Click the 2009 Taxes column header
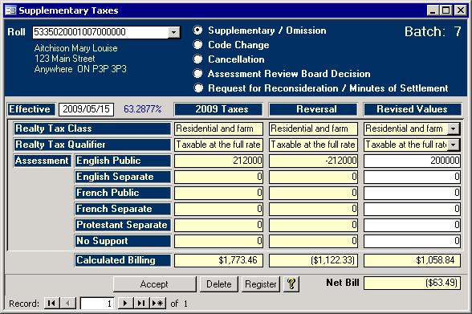 coord(218,109)
